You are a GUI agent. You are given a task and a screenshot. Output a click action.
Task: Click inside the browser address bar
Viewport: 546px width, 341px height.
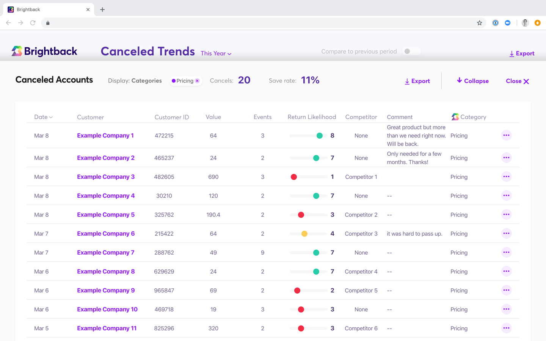point(227,23)
